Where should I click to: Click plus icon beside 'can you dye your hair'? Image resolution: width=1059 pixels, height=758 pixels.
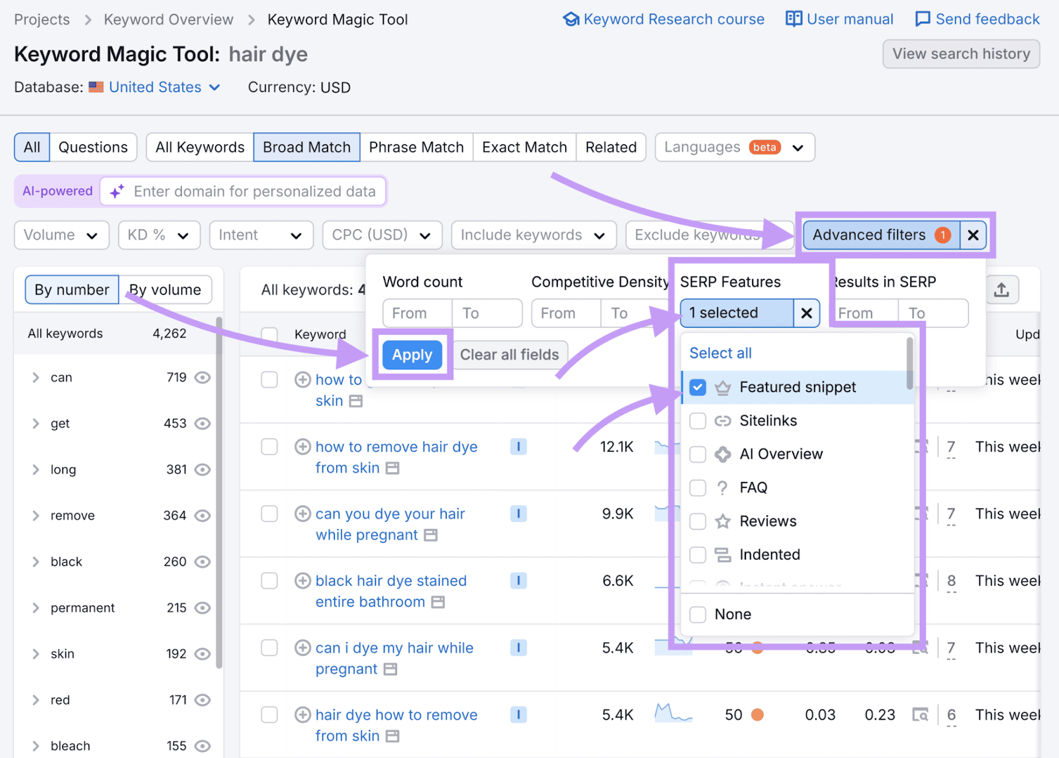point(302,514)
